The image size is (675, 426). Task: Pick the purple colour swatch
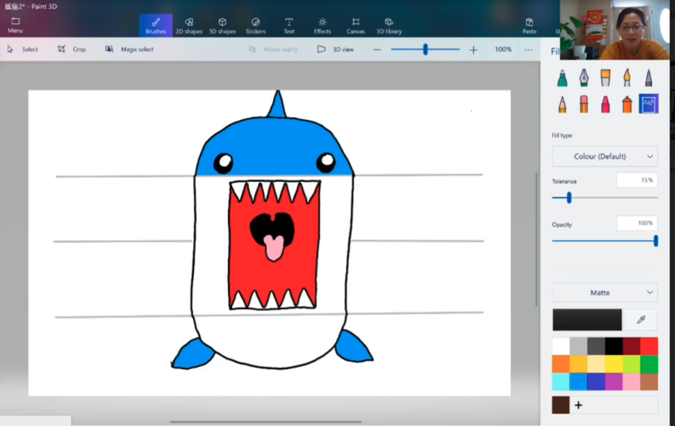click(614, 382)
